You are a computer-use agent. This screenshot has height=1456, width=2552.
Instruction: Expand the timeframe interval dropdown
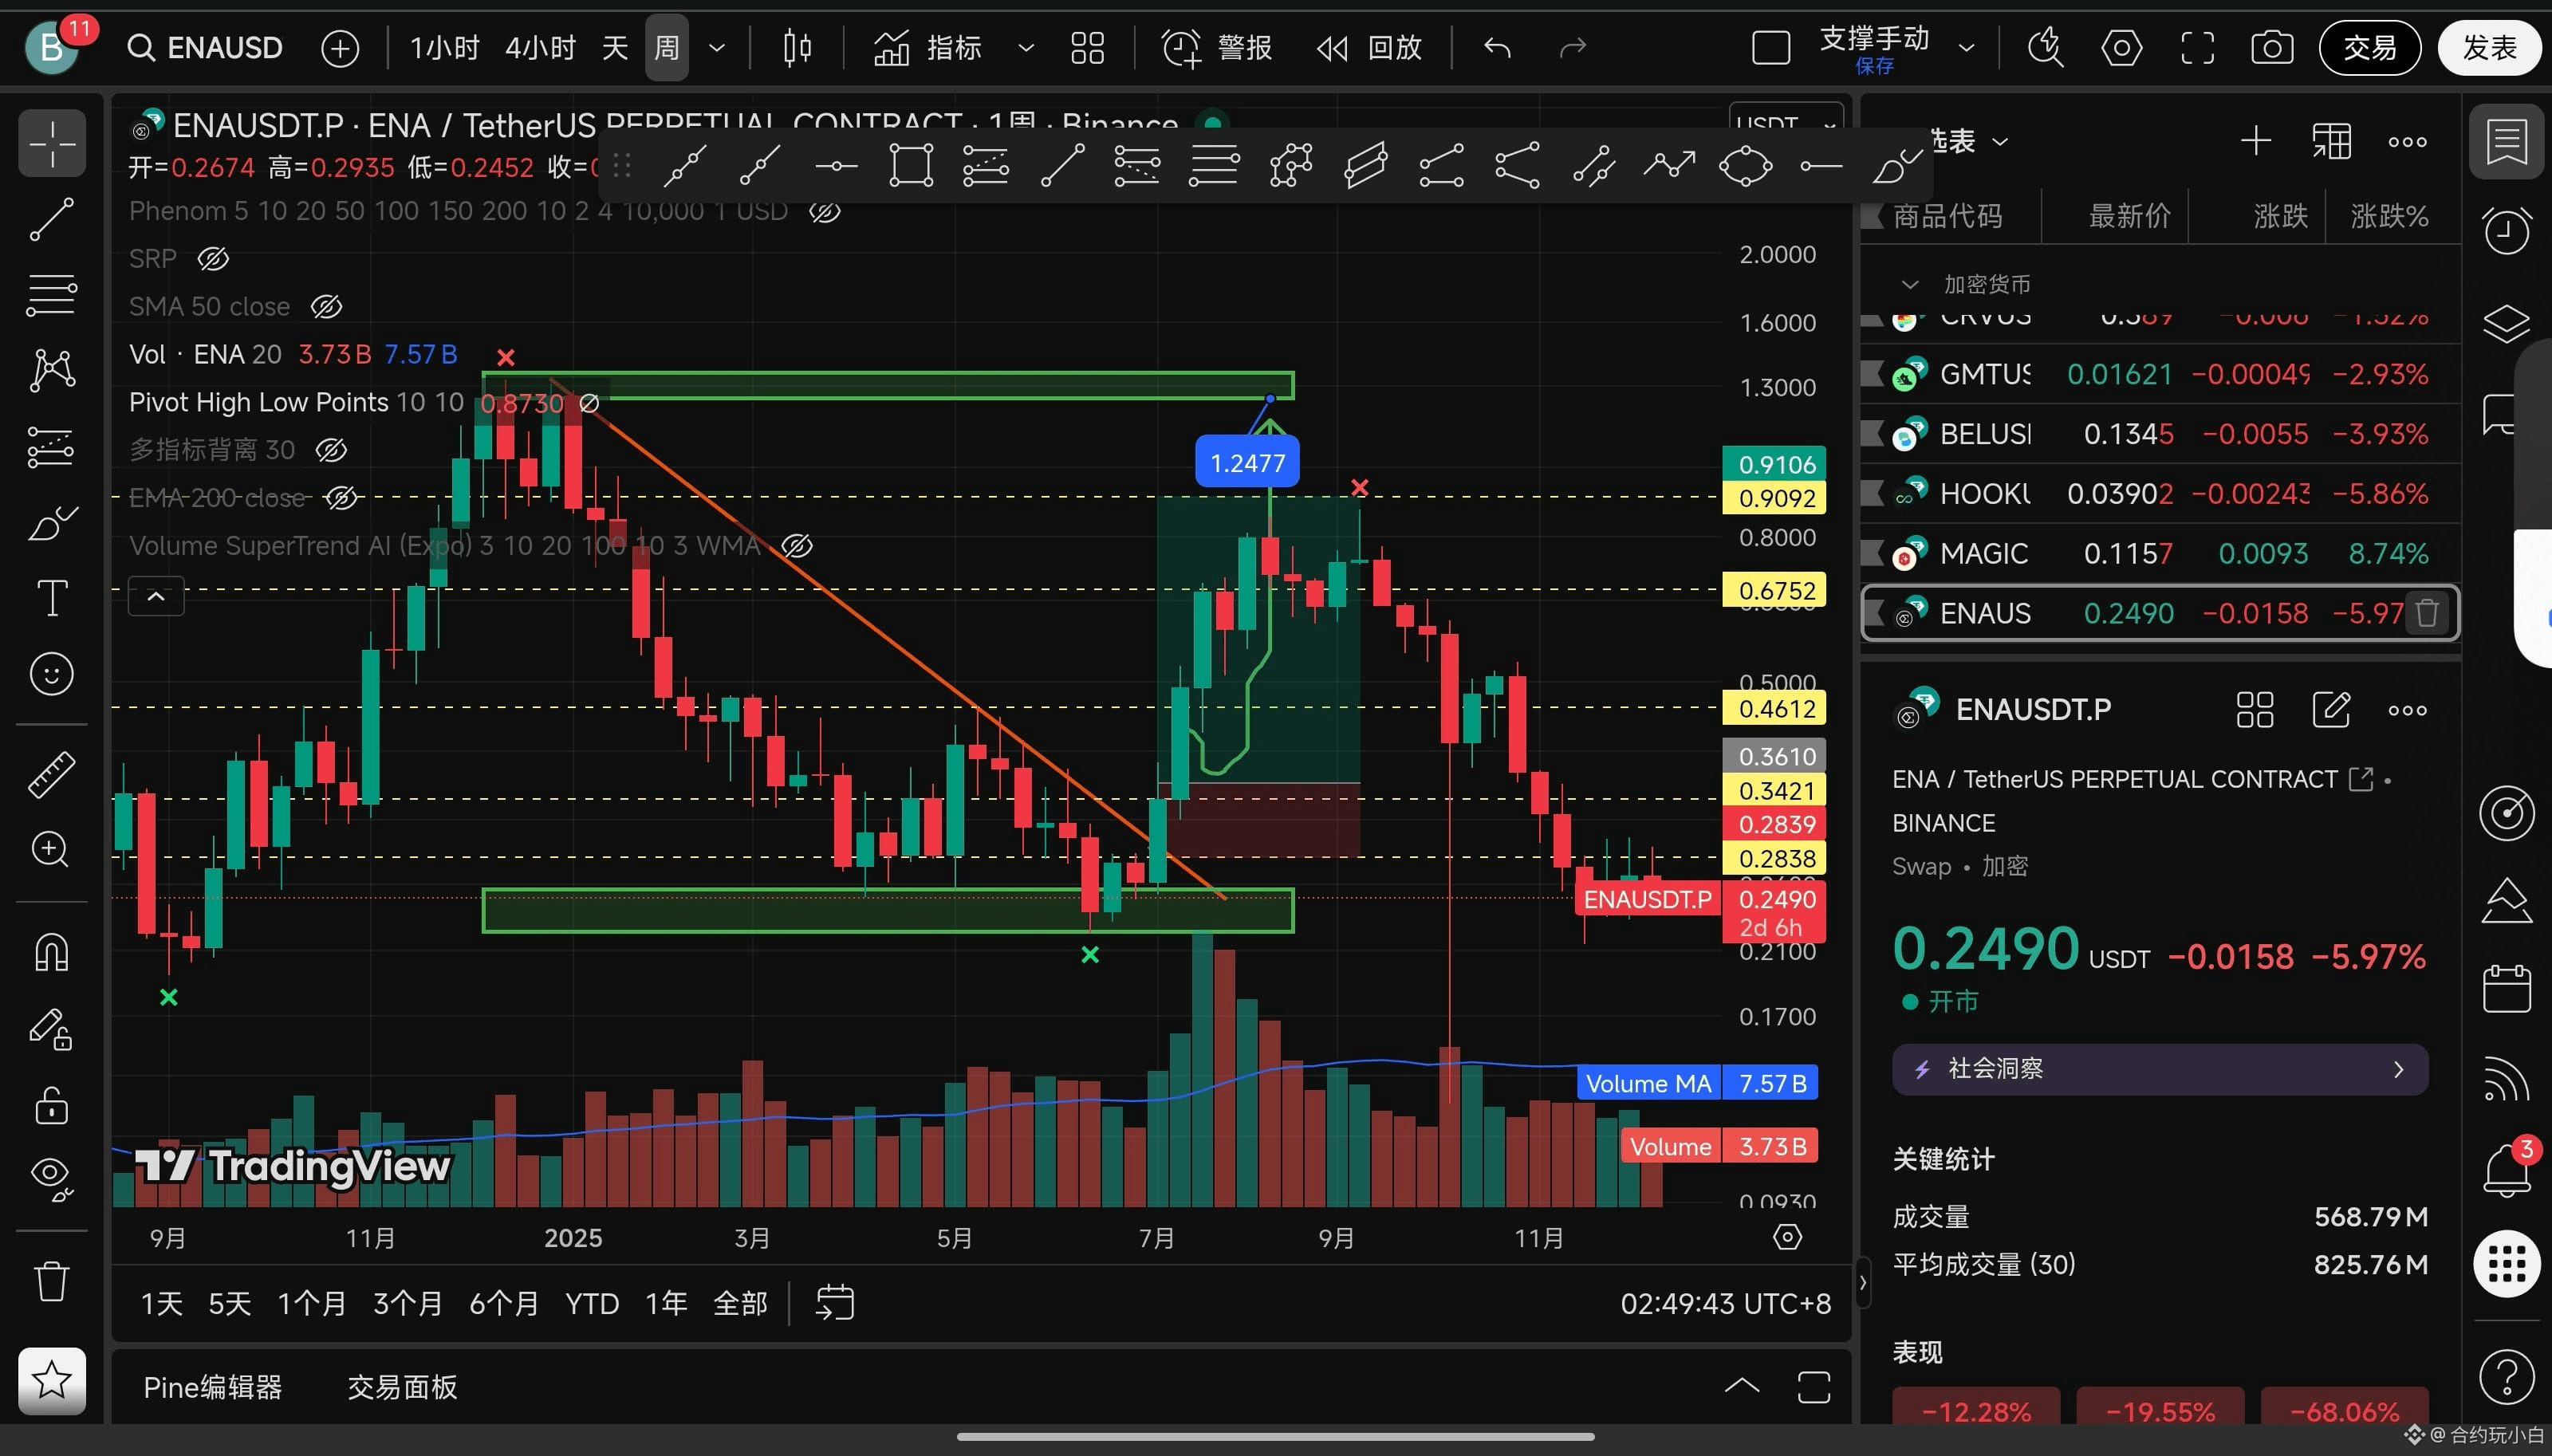pos(717,47)
